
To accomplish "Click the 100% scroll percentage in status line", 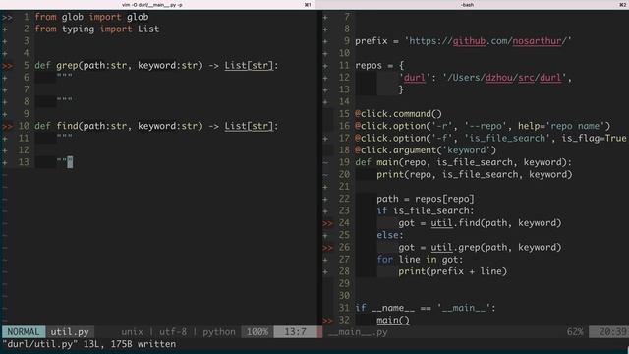I will [x=257, y=332].
